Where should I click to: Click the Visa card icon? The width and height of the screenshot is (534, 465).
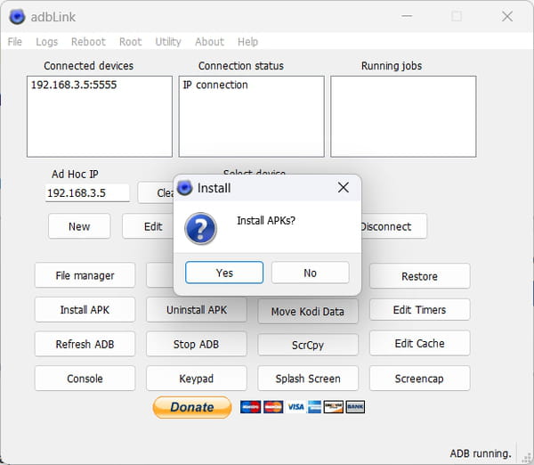pos(295,407)
